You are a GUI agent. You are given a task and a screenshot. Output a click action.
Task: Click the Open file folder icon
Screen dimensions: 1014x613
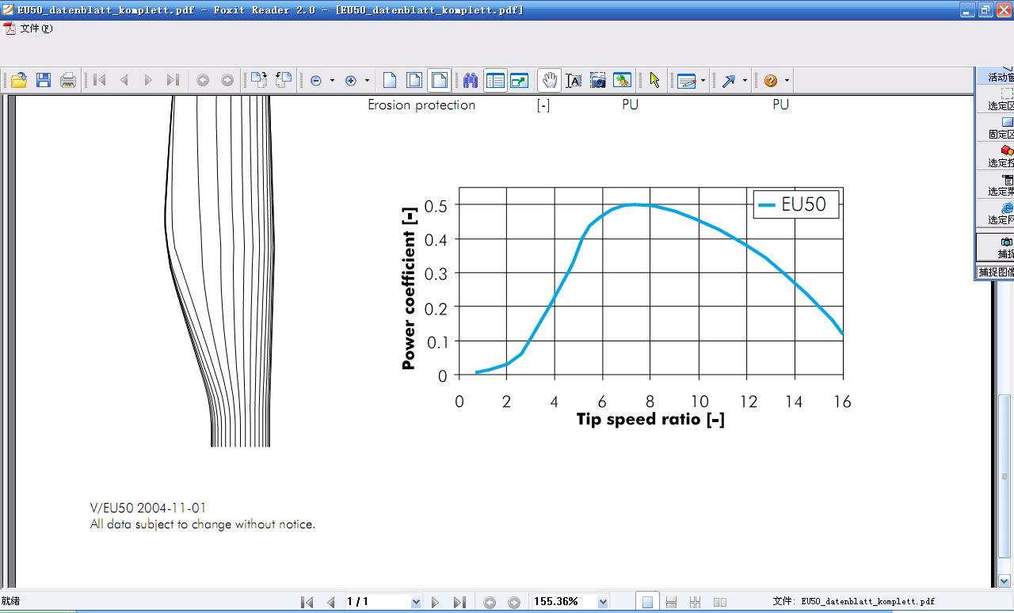point(19,80)
